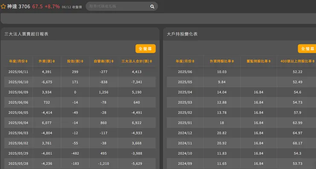Click the 投信 value 299
This screenshot has width=316, height=169.
coord(75,72)
